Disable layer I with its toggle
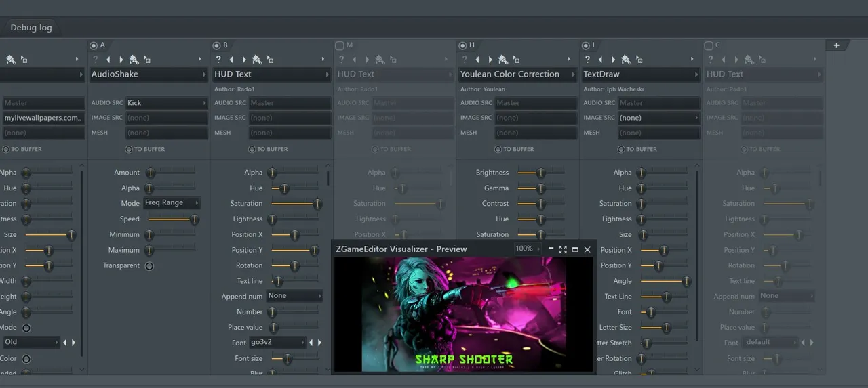This screenshot has width=868, height=388. (586, 45)
